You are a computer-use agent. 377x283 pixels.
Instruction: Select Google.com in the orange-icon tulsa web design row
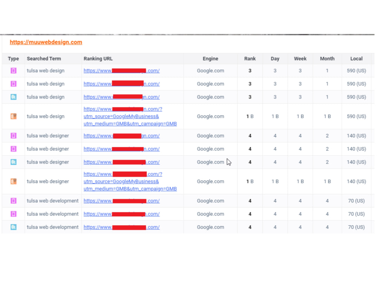[x=210, y=116]
